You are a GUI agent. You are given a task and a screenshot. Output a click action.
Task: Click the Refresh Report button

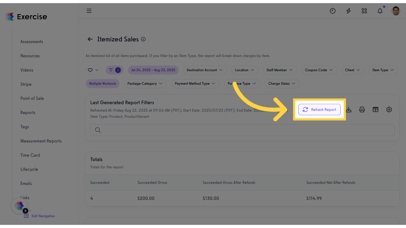click(320, 110)
